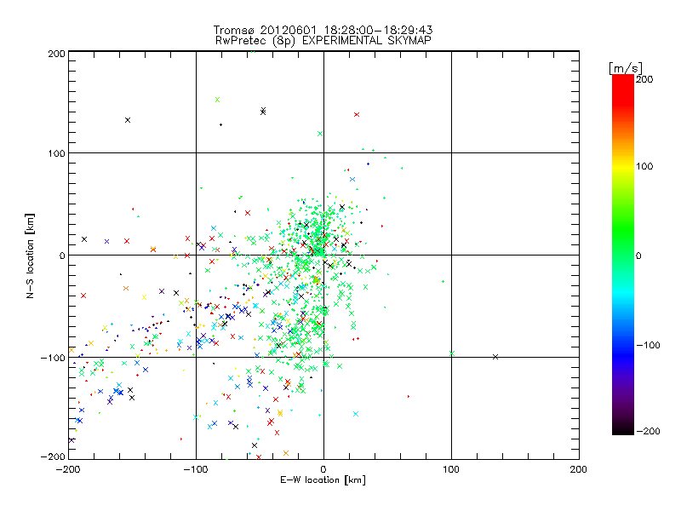This screenshot has width=681, height=511.
Task: Click the black X marker in the top-left grid cell
Action: (128, 120)
